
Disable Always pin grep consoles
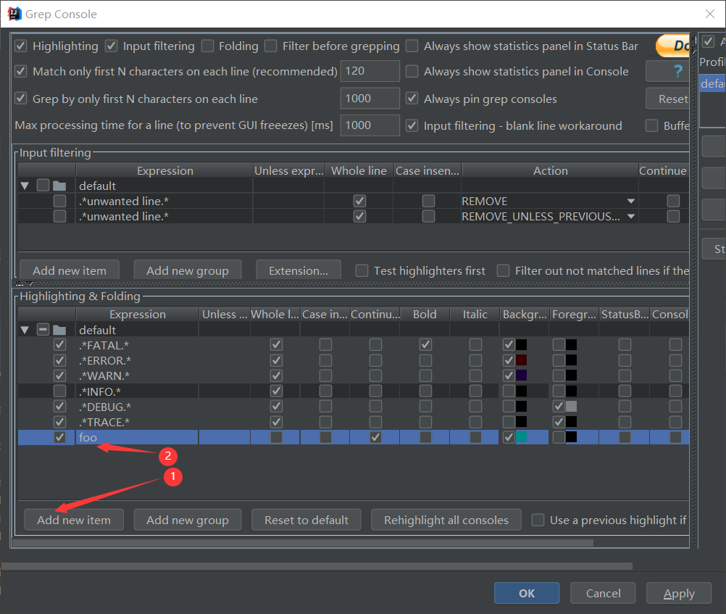(412, 99)
